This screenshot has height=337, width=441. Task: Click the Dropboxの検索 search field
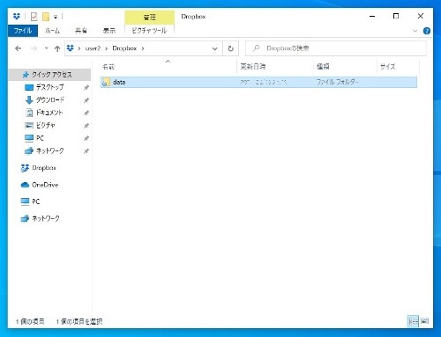tap(336, 48)
